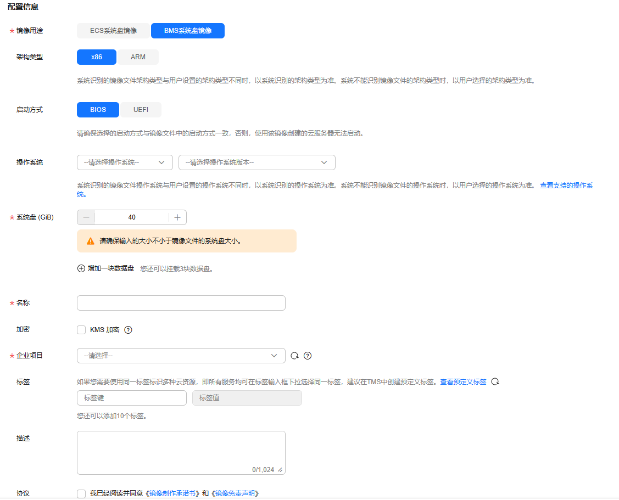Image resolution: width=619 pixels, height=500 pixels.
Task: Decrease system disk size with minus button
Action: pos(86,217)
